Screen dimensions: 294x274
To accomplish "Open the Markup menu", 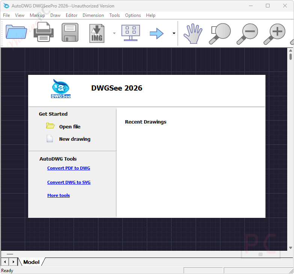I will click(37, 15).
